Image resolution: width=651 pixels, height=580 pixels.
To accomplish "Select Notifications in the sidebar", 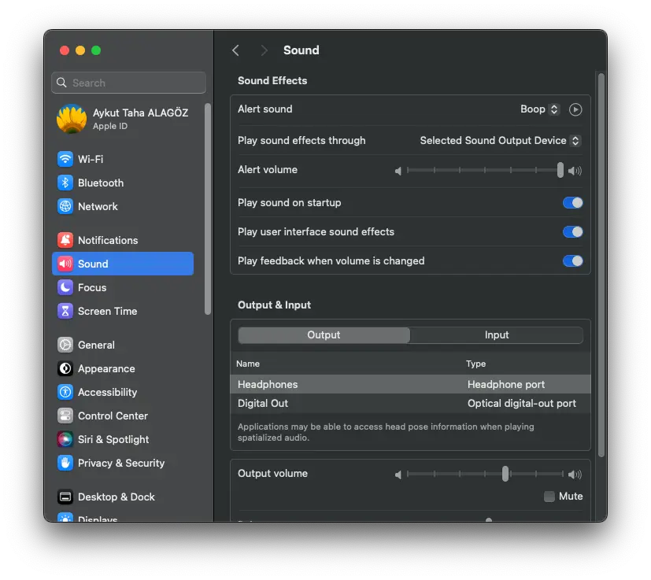I will tap(108, 240).
